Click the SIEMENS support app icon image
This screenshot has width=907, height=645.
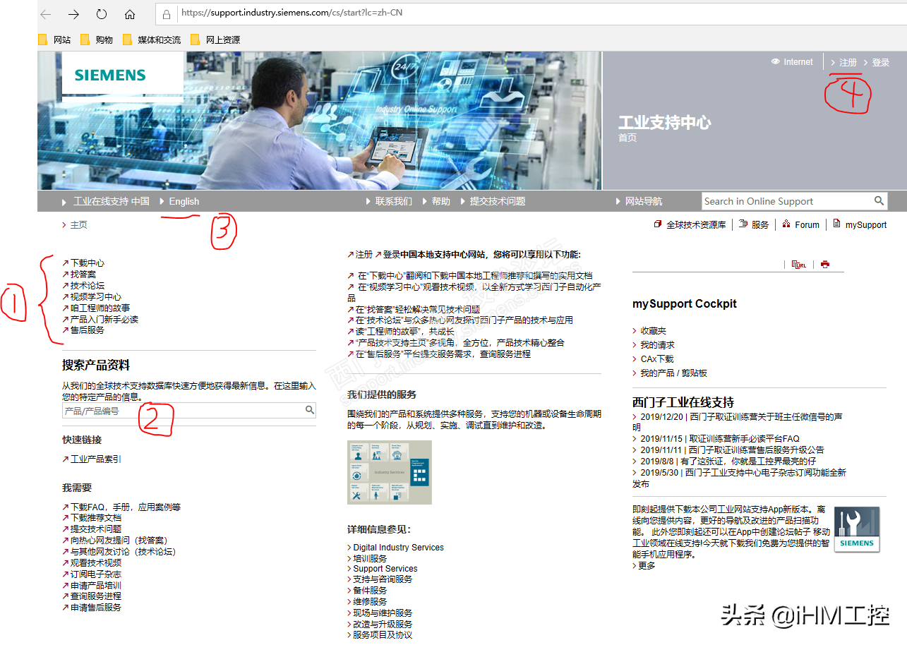coord(857,529)
